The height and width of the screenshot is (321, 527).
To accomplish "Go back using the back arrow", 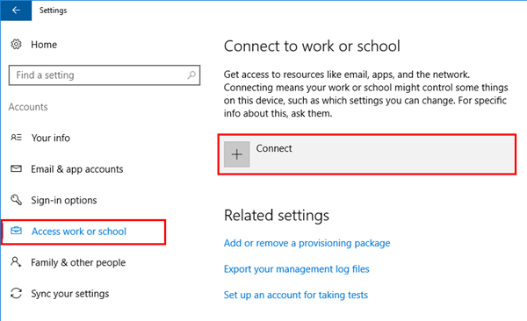I will [x=16, y=11].
